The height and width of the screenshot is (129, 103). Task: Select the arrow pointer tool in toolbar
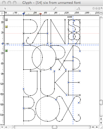tap(5, 9)
